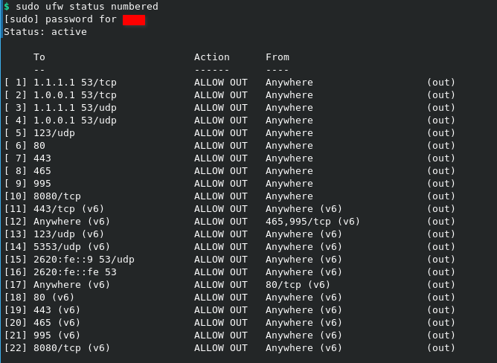Select the '1.0.0.1 53/udp' rule destination
This screenshot has height=363, width=497.
74,121
